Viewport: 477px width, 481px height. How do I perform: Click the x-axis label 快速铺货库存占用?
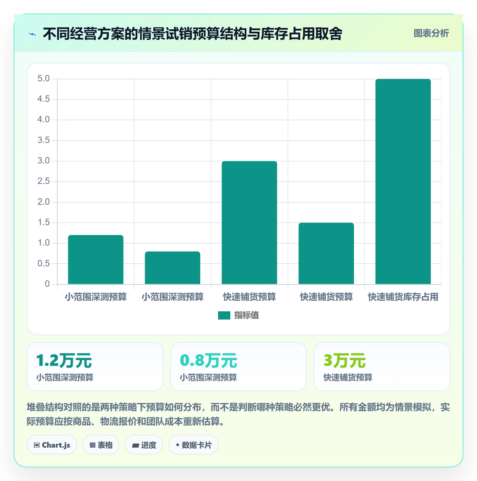coord(403,297)
